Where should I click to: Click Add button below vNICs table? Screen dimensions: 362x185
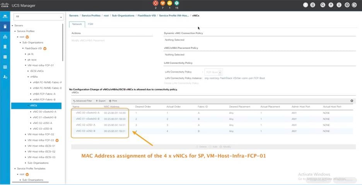(x=213, y=147)
